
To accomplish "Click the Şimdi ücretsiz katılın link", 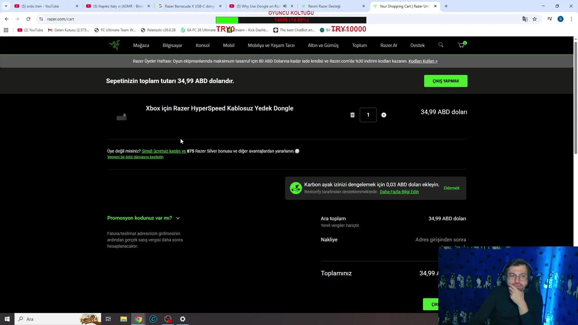I will pos(164,151).
